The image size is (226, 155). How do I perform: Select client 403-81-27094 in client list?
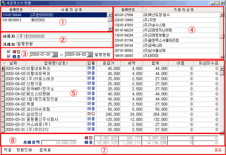click(x=166, y=15)
